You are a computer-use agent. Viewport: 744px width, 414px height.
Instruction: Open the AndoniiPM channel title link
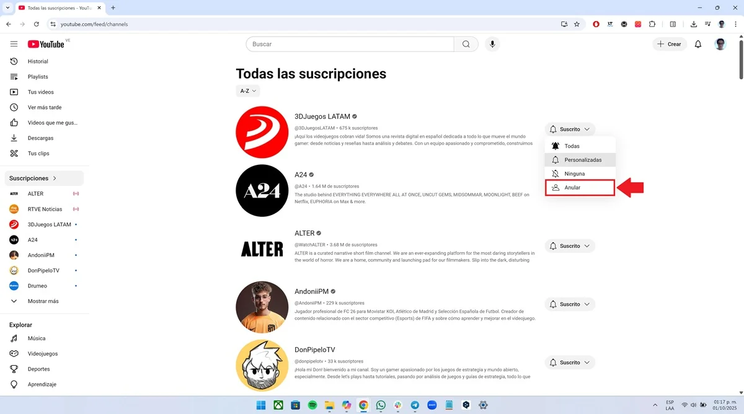[311, 291]
